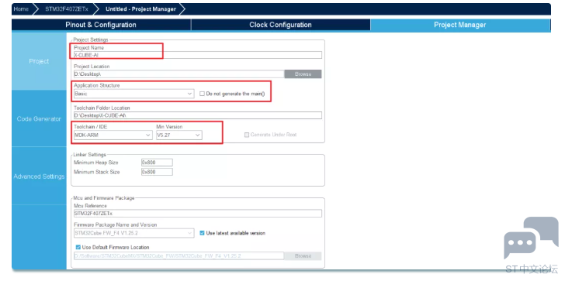Click the Toolchain Folder Location field
This screenshot has width=565, height=281.
click(197, 115)
